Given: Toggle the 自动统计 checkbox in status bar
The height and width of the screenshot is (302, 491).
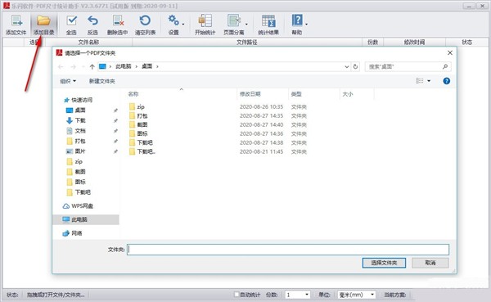Looking at the screenshot, I should click(x=236, y=295).
